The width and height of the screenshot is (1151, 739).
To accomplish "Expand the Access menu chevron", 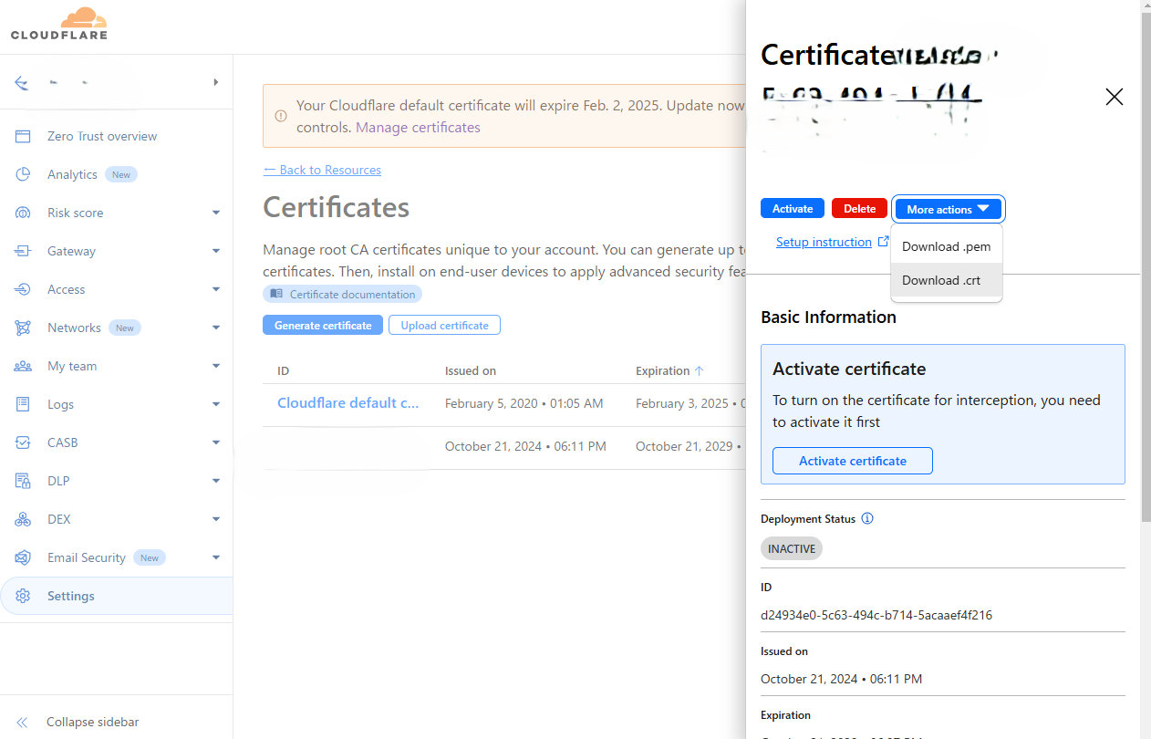I will 216,289.
